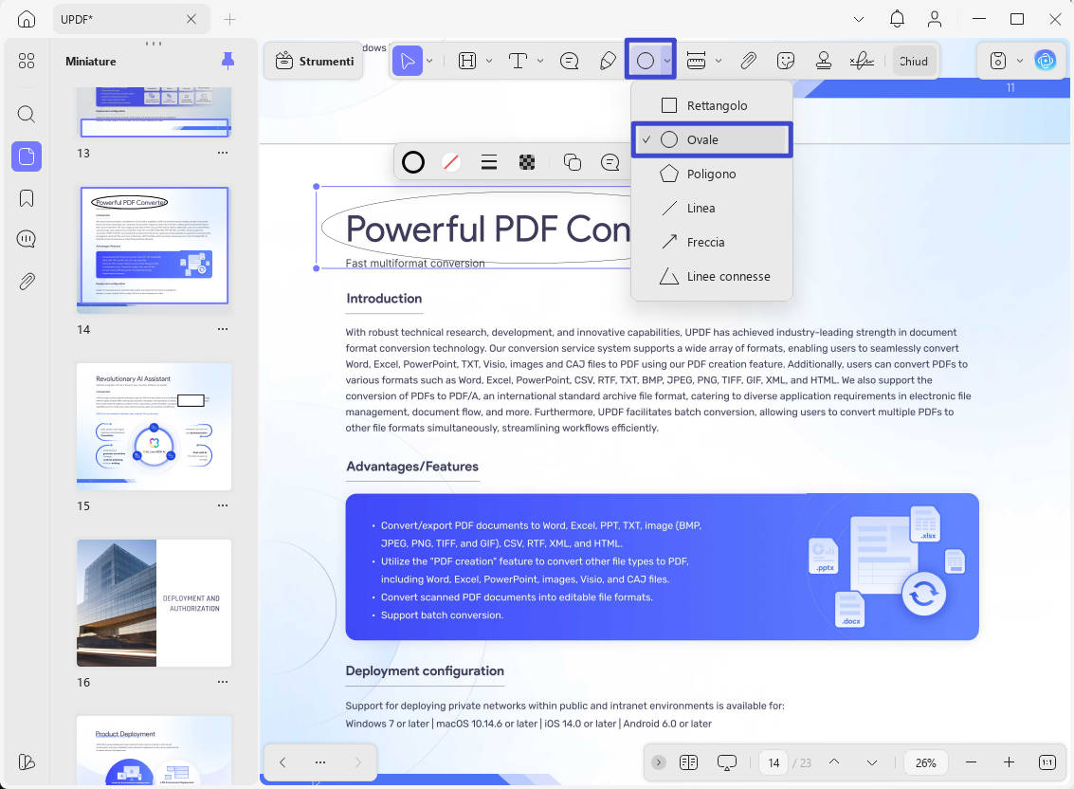The image size is (1074, 789).
Task: Open the fill color picker (no fill)
Action: click(450, 162)
